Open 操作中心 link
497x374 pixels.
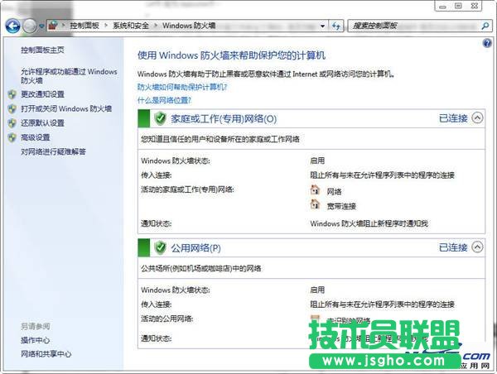point(36,340)
